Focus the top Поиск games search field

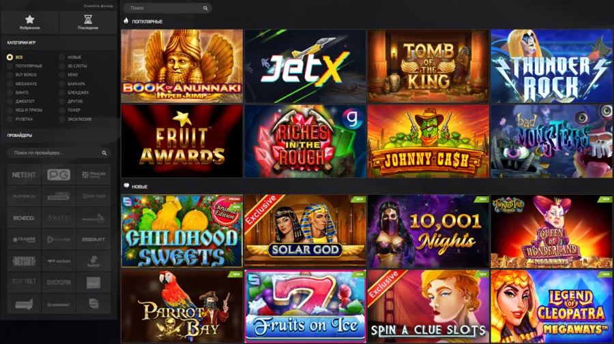(x=168, y=7)
